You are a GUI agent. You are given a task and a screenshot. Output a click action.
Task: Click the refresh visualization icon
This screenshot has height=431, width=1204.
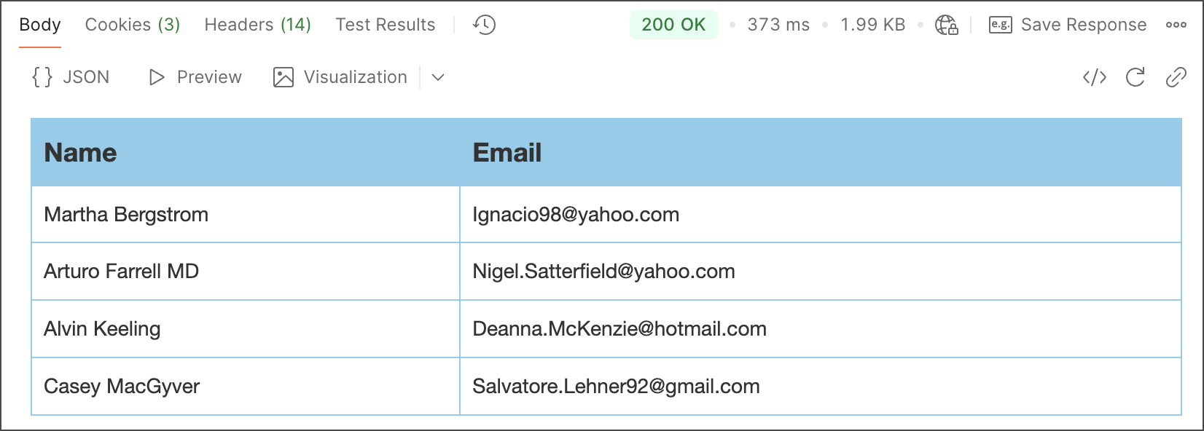pos(1135,77)
